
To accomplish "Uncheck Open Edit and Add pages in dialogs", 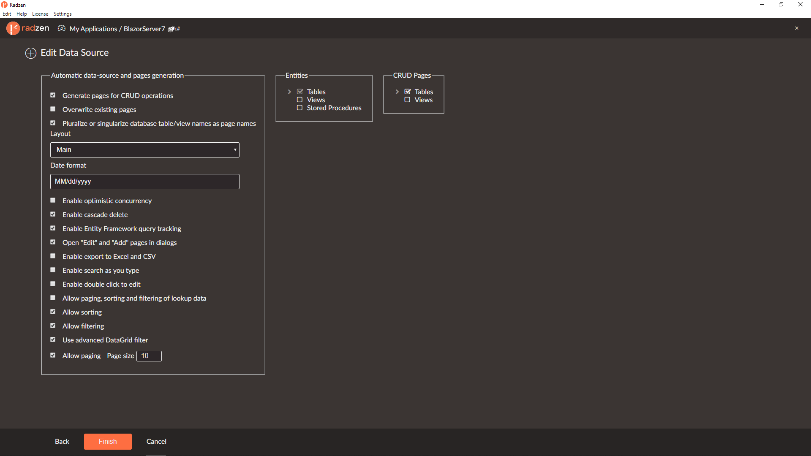I will click(x=53, y=242).
